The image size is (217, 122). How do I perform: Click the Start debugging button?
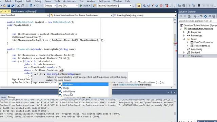pos(84,6)
